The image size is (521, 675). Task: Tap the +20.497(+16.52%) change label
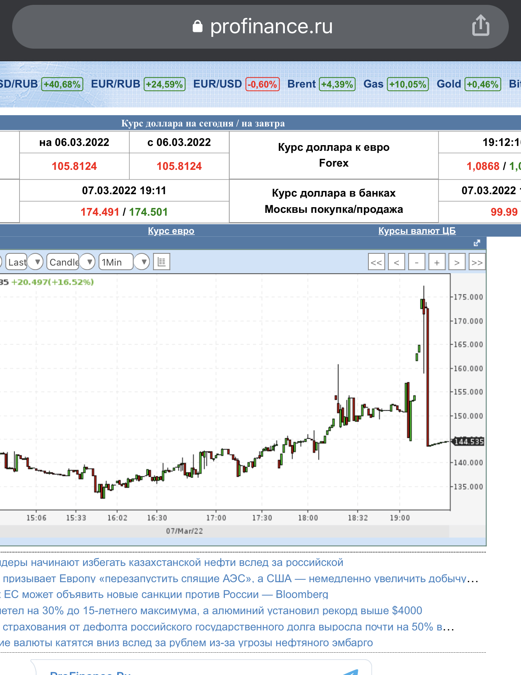click(x=52, y=282)
